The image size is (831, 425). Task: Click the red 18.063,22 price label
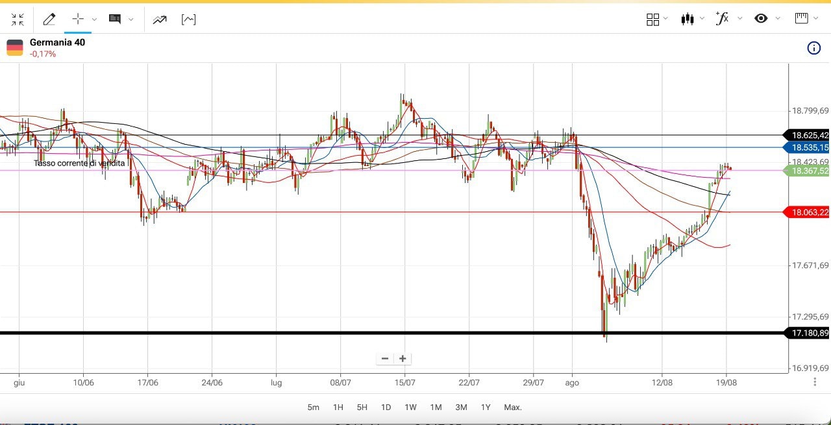[810, 212]
